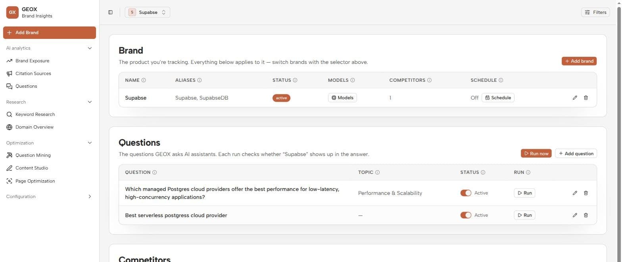This screenshot has width=622, height=262.
Task: Click the Run now button
Action: click(x=536, y=154)
